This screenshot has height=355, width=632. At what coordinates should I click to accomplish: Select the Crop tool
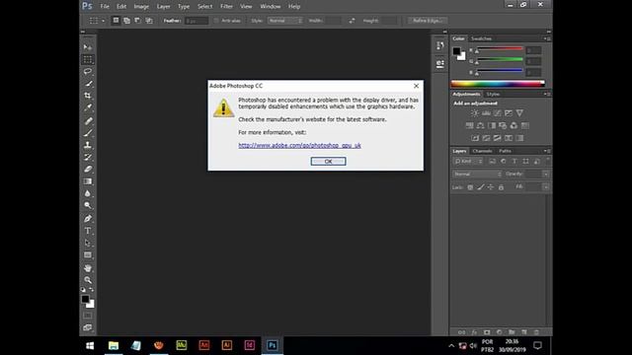(x=88, y=96)
